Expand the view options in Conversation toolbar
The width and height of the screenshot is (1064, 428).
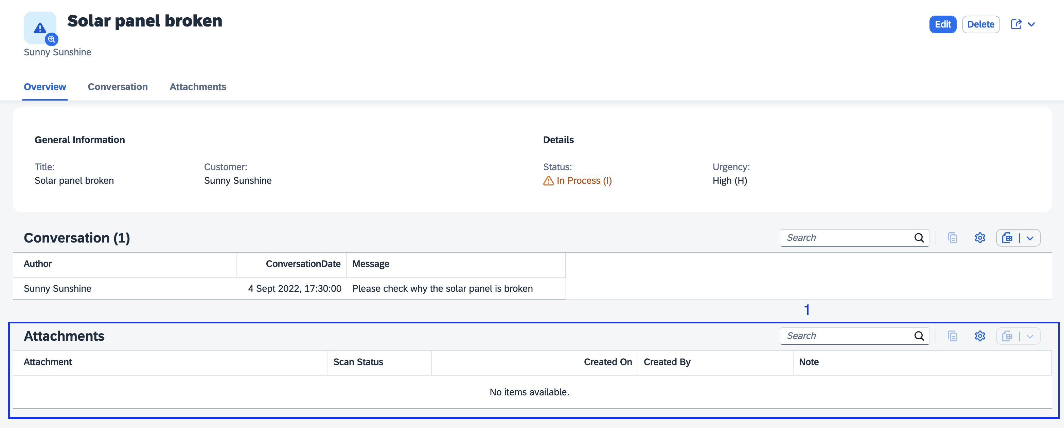[x=1035, y=237]
